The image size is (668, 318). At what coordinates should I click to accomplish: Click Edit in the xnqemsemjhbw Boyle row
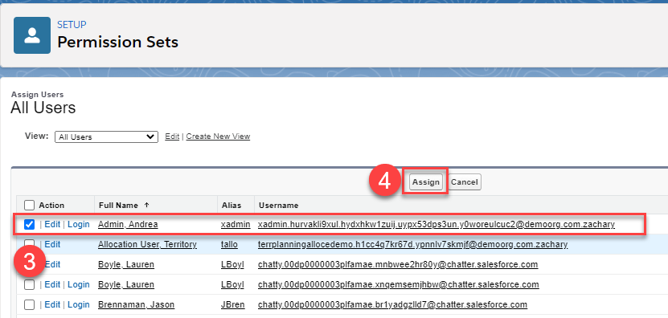52,284
